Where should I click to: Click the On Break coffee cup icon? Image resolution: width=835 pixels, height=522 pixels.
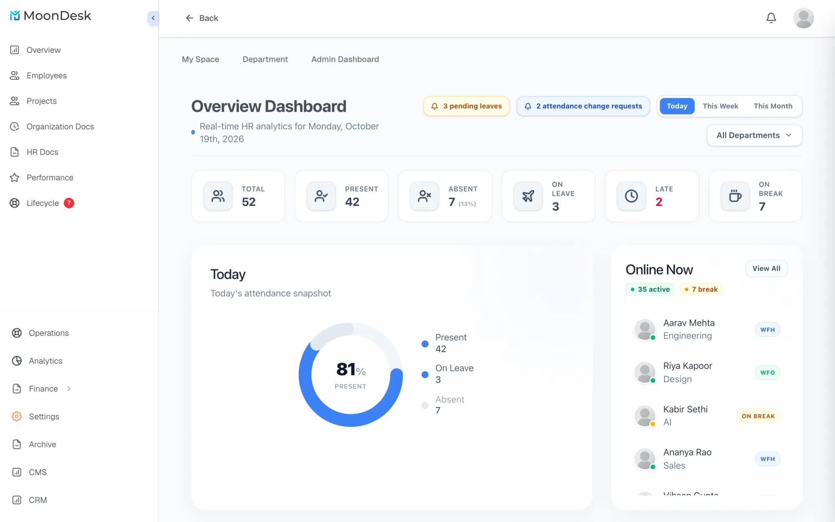click(735, 196)
